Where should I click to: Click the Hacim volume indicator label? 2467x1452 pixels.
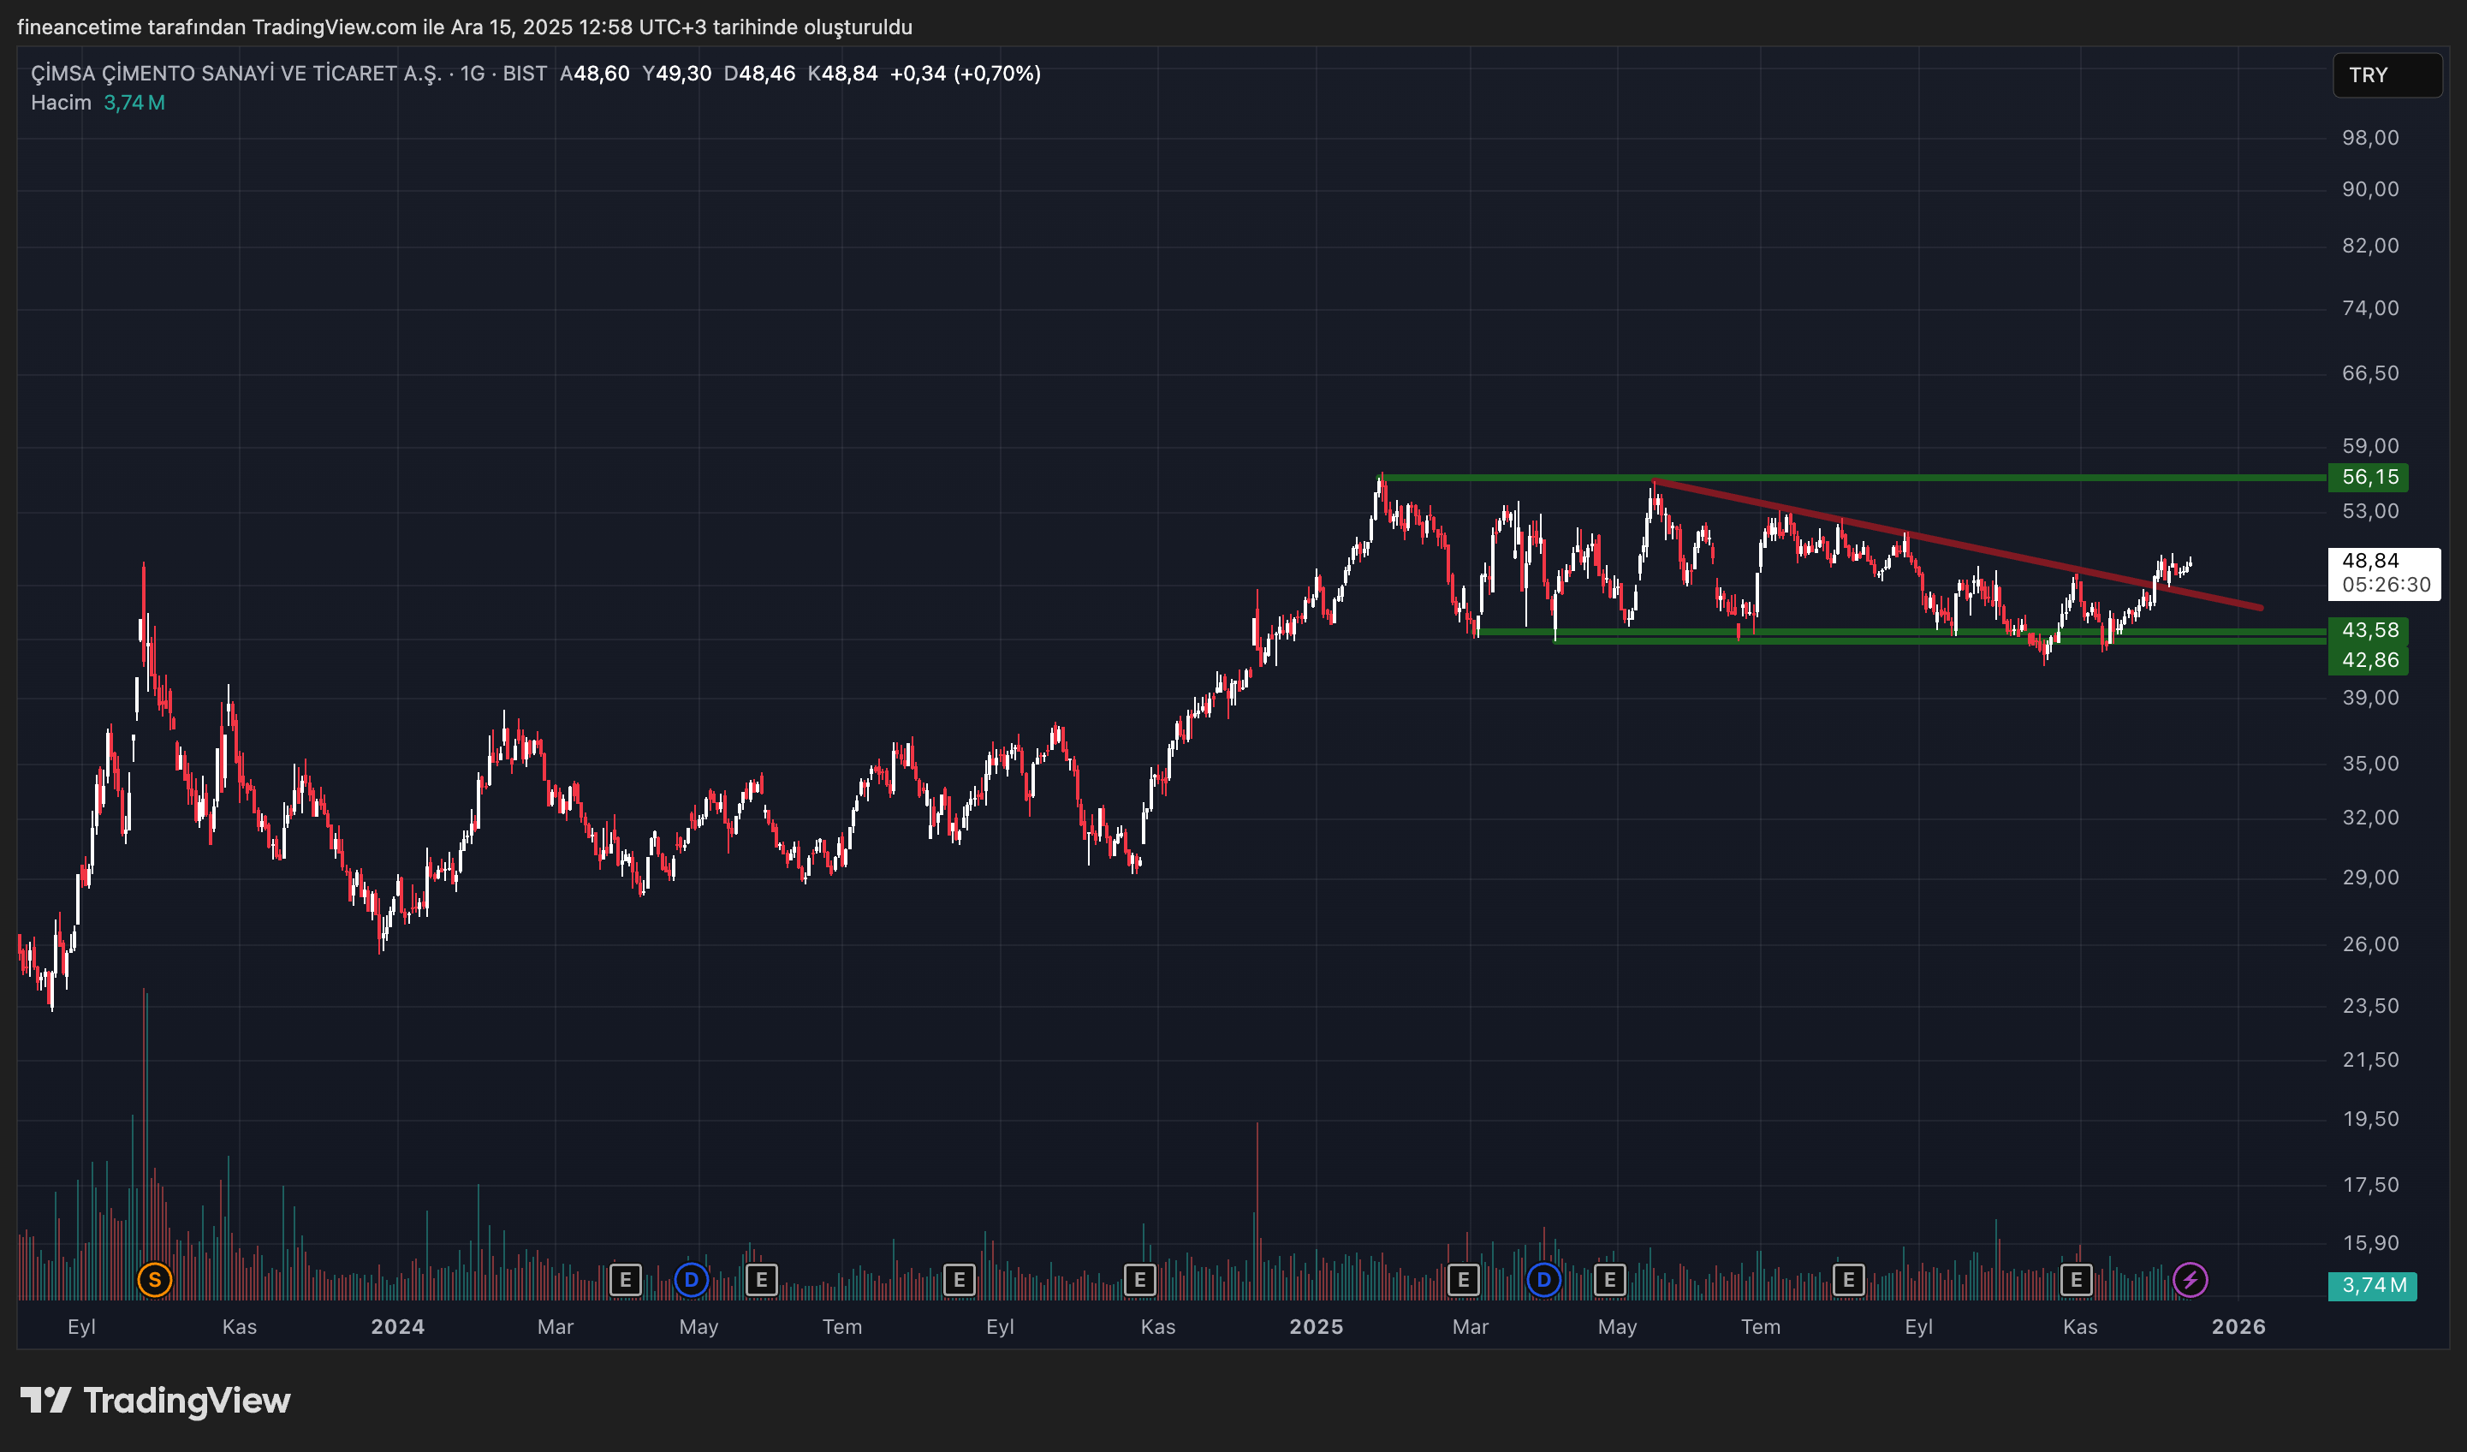(61, 103)
